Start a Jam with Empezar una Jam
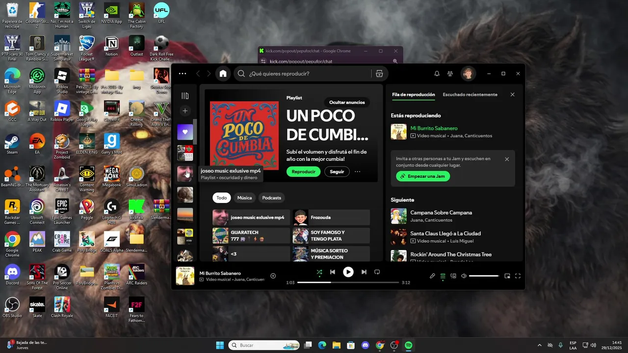The width and height of the screenshot is (628, 353). 423,176
